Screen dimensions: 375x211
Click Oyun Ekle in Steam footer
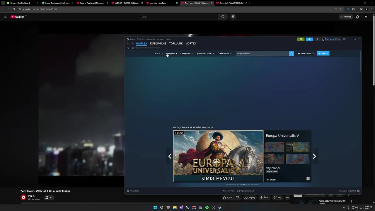pyautogui.click(x=133, y=191)
